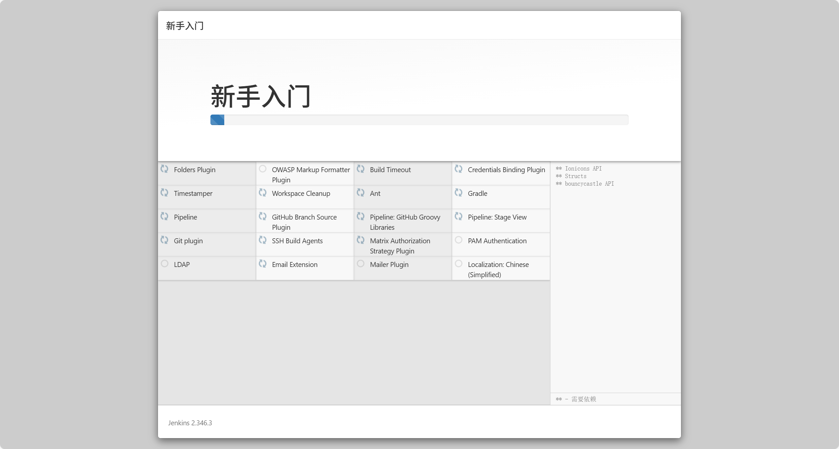
Task: Click the Workspace Cleanup plugin label
Action: 301,194
